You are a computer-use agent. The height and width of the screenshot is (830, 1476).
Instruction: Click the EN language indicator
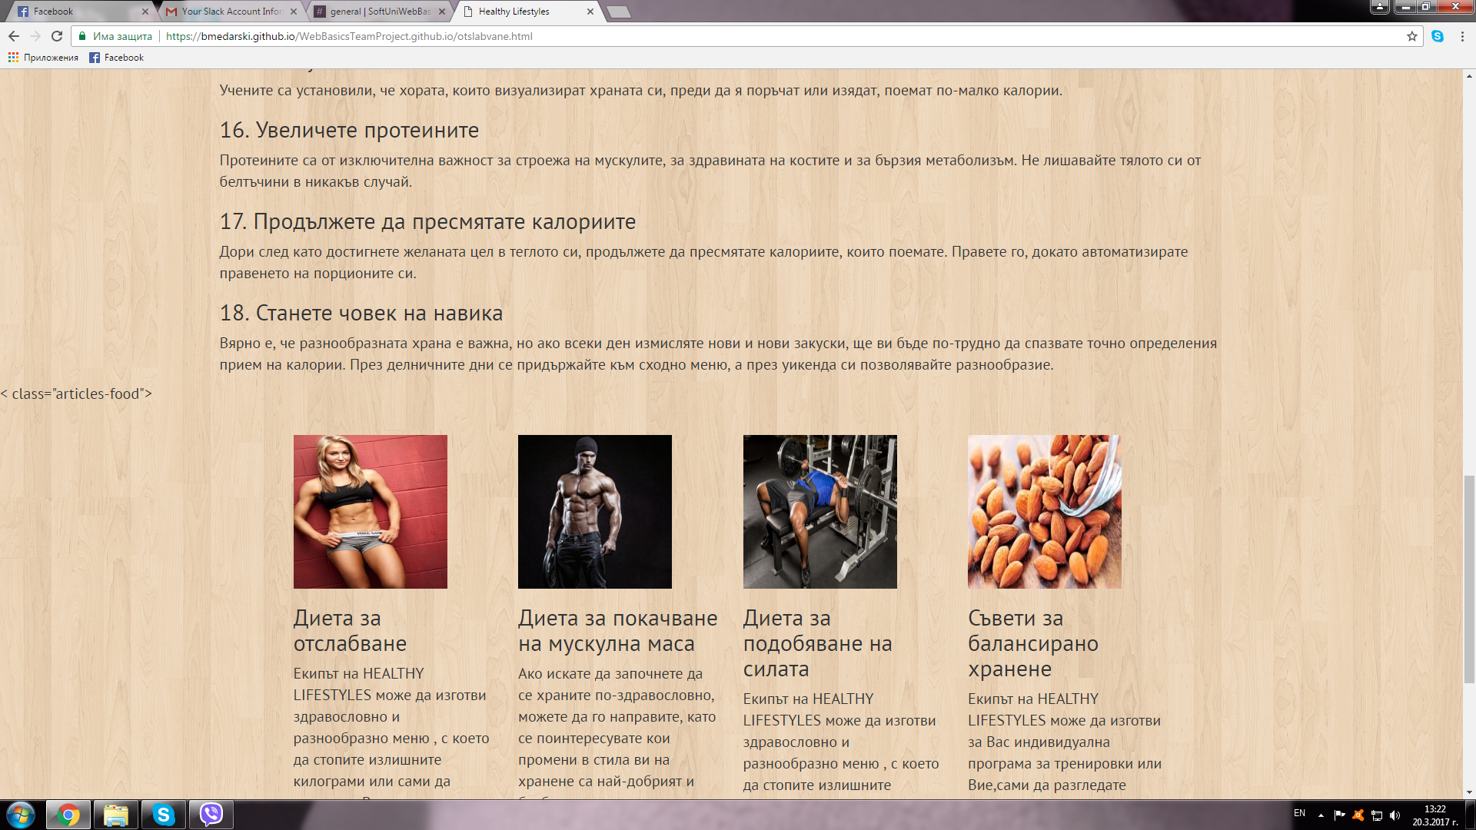pos(1299,813)
